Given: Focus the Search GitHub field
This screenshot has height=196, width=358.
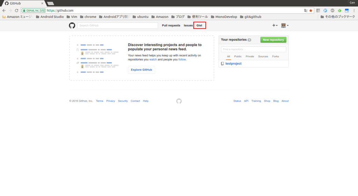Looking at the screenshot, I should click(117, 25).
